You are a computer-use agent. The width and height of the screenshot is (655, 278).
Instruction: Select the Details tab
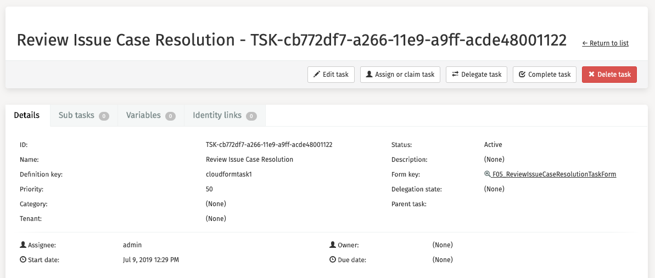[x=27, y=116]
